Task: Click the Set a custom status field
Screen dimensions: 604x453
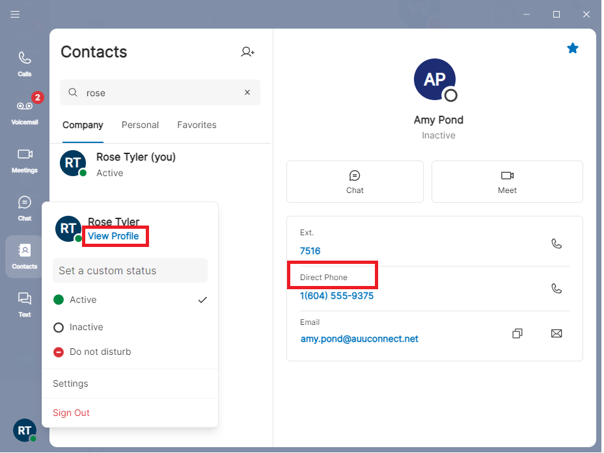Action: 130,270
